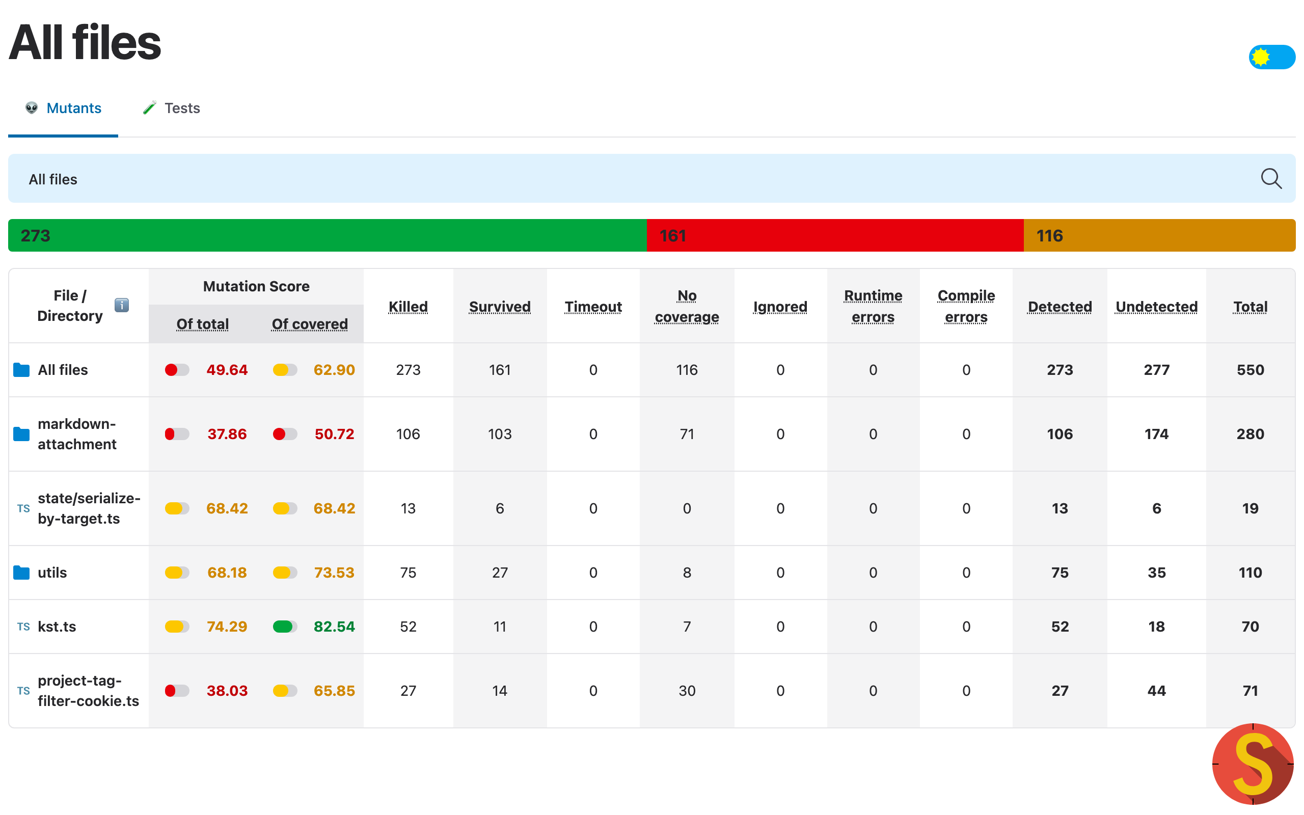
Task: Click folder icon beside markdown-attachment
Action: pyautogui.click(x=21, y=434)
